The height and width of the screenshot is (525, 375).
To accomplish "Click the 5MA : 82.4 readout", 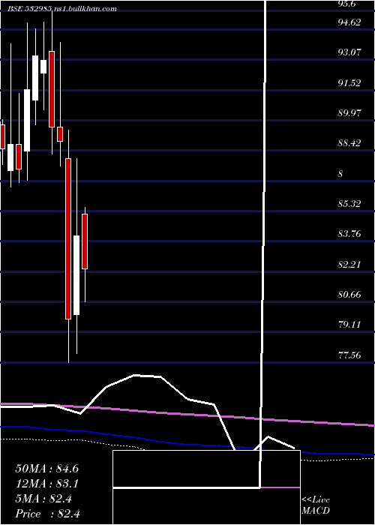I will [43, 499].
